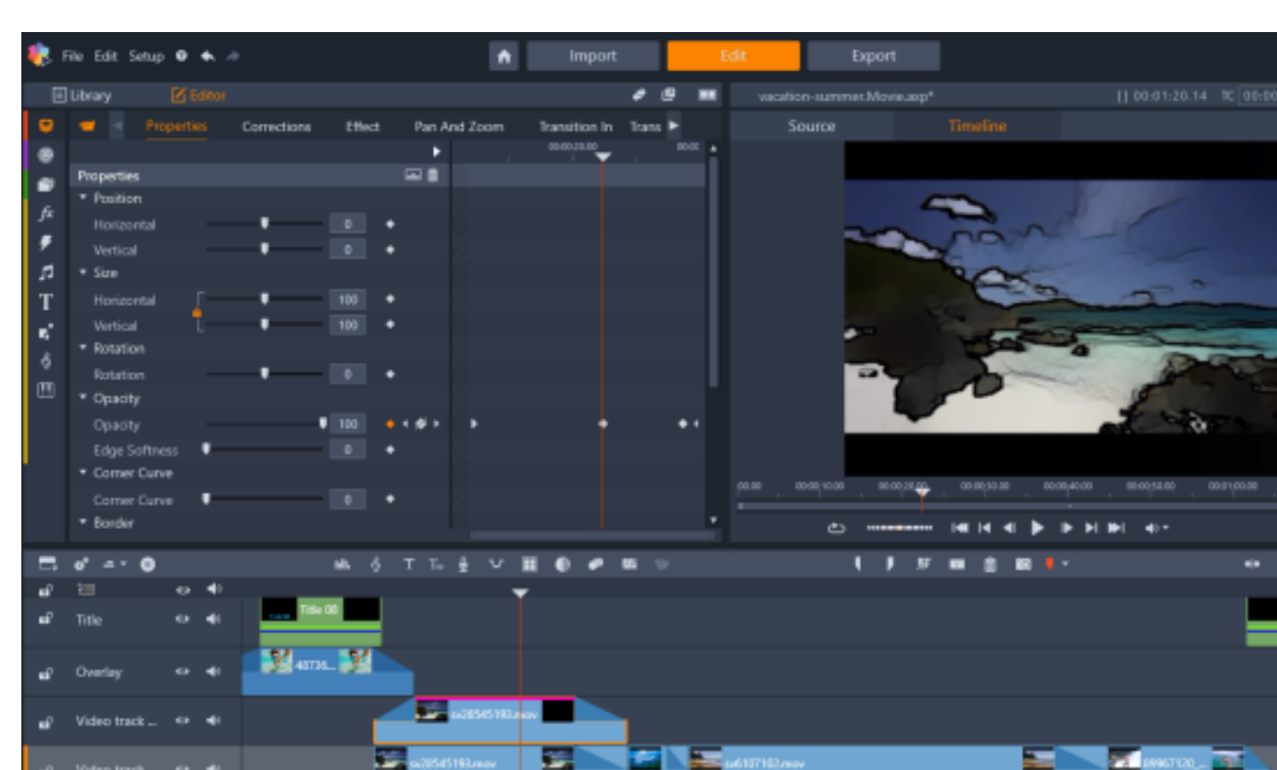Click the storyboard icon at timeline toolbar start
This screenshot has height=770, width=1277.
tap(48, 563)
